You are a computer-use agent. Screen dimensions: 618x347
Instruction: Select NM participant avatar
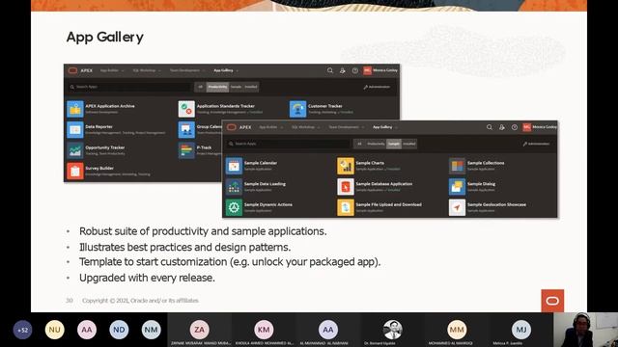point(151,330)
